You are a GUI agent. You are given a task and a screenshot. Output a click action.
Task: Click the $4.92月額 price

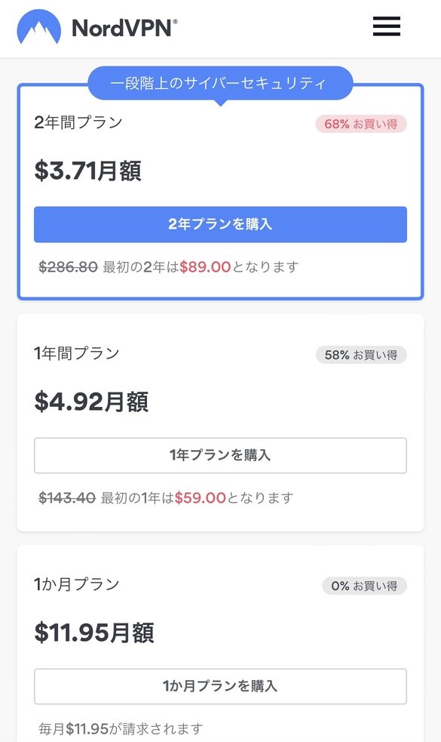coord(92,402)
